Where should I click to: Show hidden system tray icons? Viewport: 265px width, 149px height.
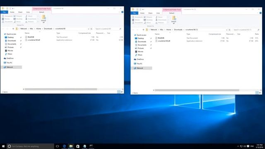pos(238,146)
